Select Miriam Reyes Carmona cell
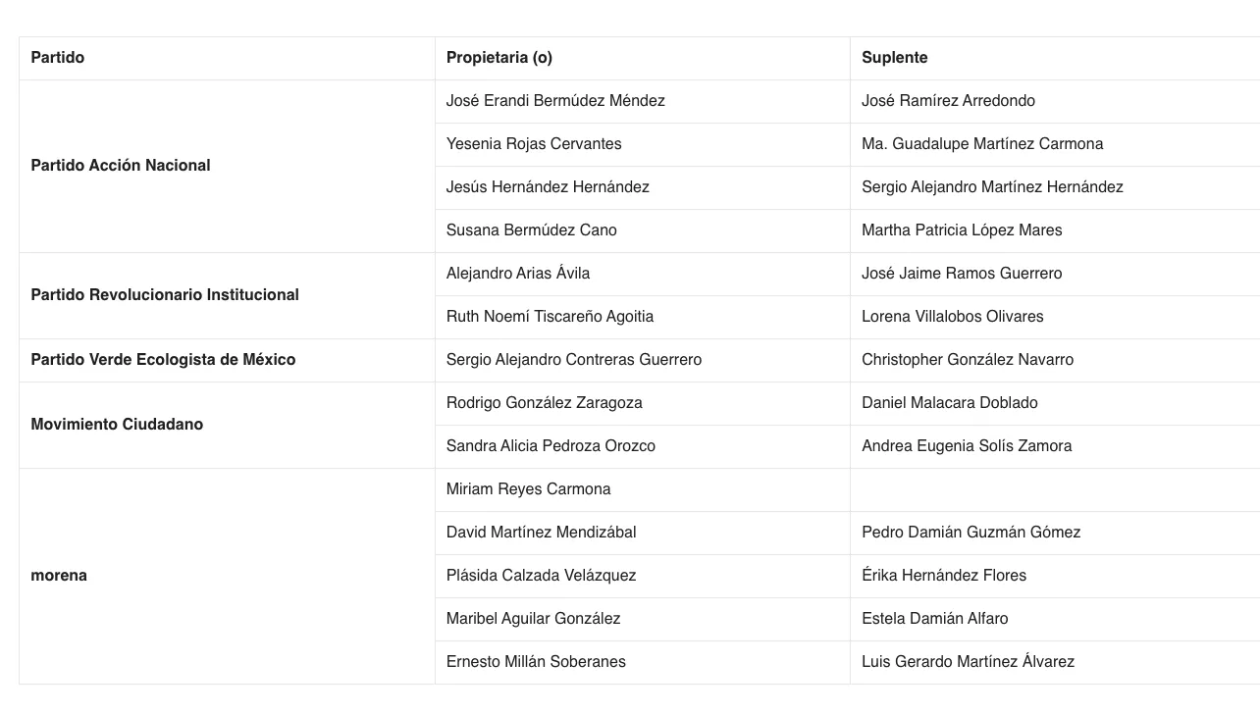This screenshot has height=714, width=1260. tap(528, 489)
